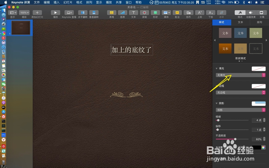Select slide 1 thumbnail in navigator

tap(21, 28)
